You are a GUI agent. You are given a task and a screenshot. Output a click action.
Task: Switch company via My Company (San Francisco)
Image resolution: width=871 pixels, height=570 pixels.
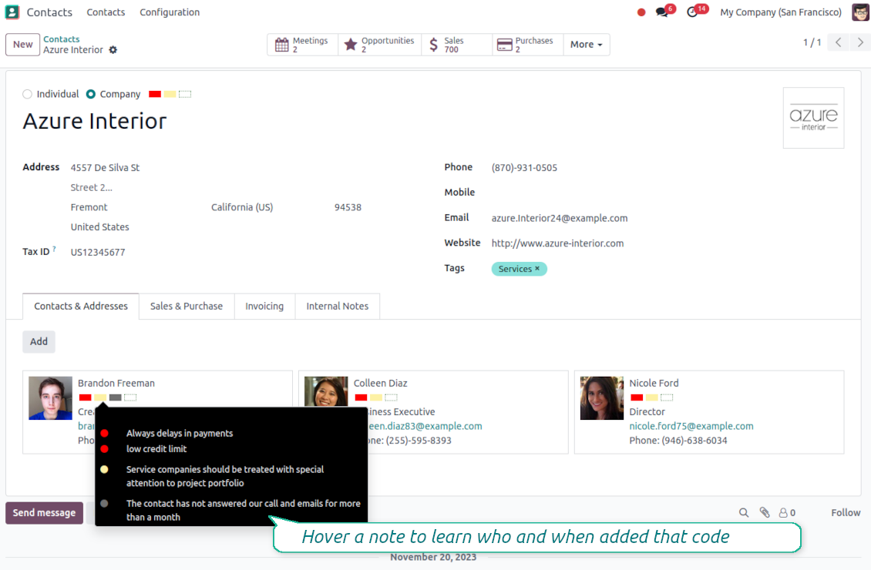click(x=781, y=12)
